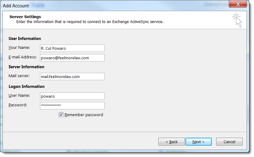Continue with the Next button
Screen dimensions: 254x157
coord(199,142)
